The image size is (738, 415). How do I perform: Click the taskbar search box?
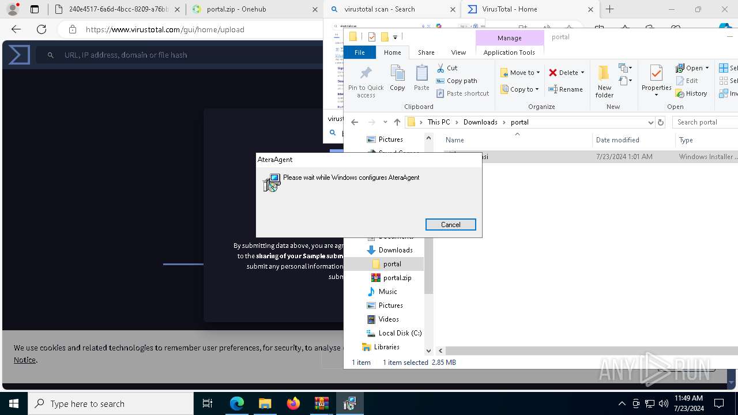[x=111, y=403]
